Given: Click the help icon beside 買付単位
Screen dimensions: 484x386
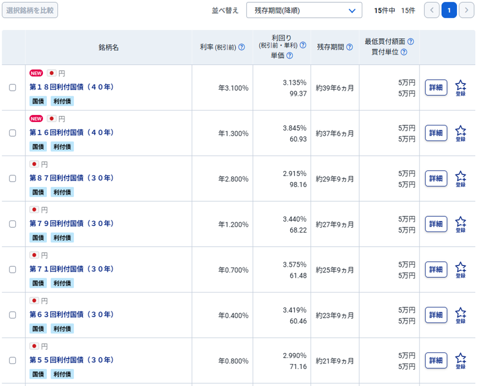Looking at the screenshot, I should [404, 52].
